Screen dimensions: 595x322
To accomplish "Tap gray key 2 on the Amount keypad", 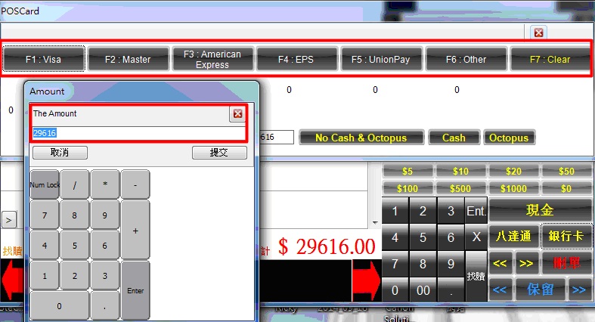I will [75, 276].
